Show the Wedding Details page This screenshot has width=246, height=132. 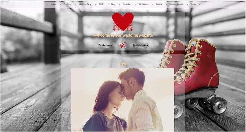tap(176, 4)
